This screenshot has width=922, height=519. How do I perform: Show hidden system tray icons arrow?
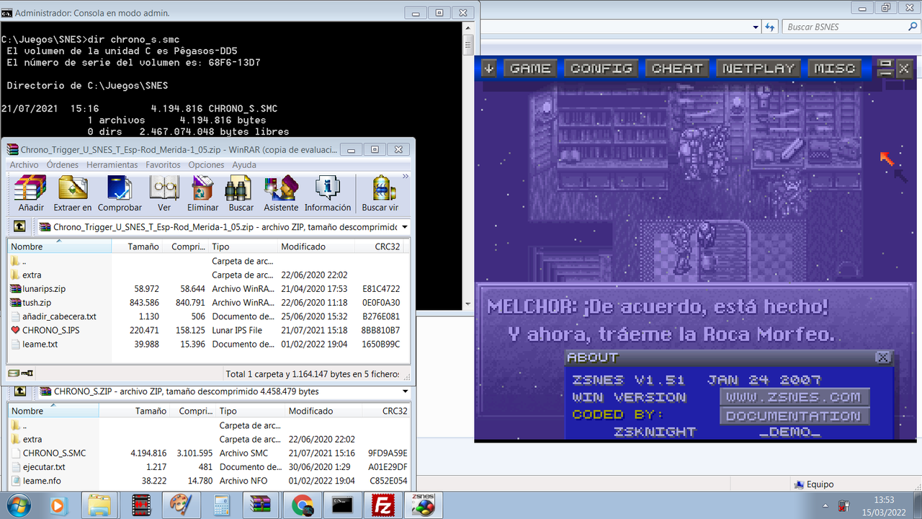pyautogui.click(x=824, y=506)
